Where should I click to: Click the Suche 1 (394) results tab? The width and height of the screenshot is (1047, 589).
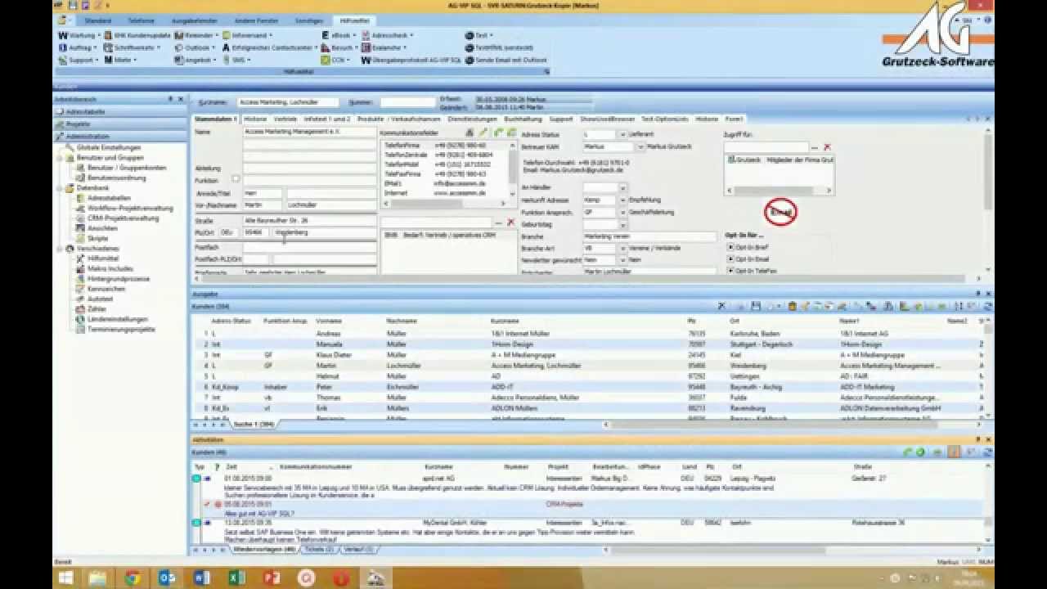point(254,424)
